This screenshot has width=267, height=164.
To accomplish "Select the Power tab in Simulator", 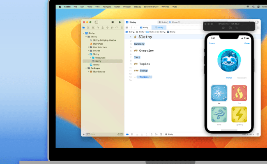I will pos(229,77).
